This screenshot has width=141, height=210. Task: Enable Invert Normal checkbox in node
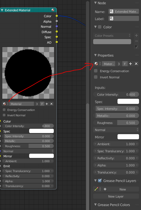[4, 115]
